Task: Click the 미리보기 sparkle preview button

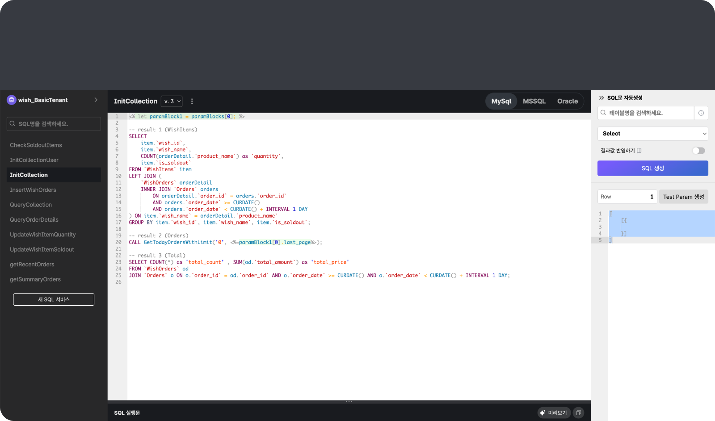Action: point(554,413)
